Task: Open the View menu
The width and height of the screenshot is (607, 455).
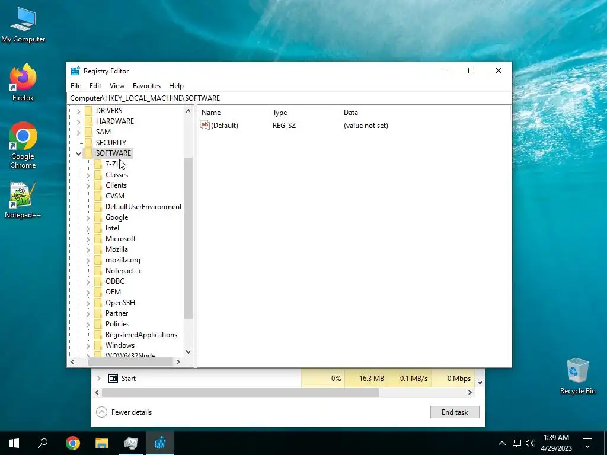Action: click(117, 86)
